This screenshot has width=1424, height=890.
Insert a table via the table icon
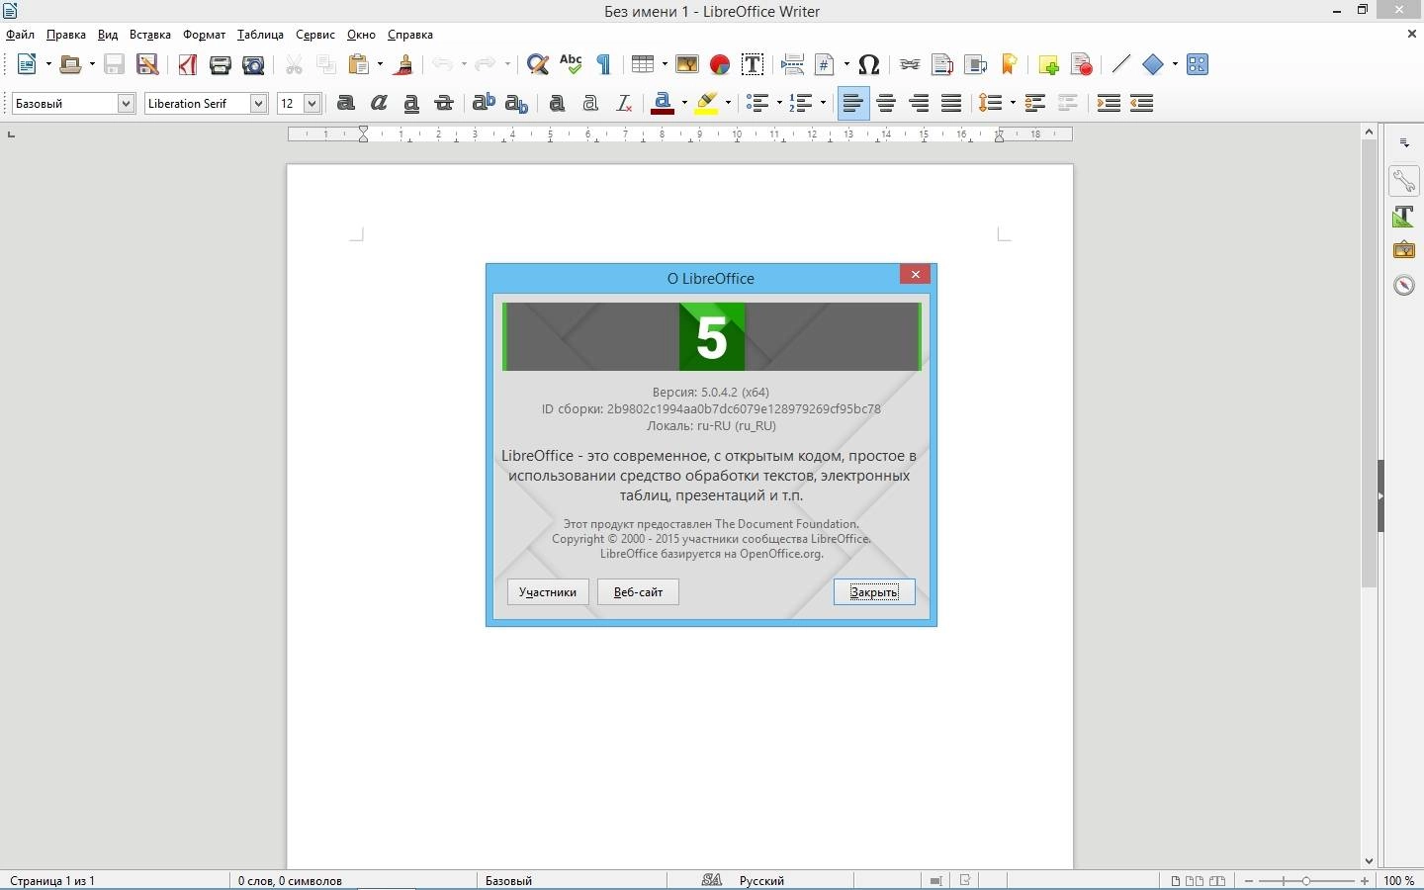click(x=644, y=65)
